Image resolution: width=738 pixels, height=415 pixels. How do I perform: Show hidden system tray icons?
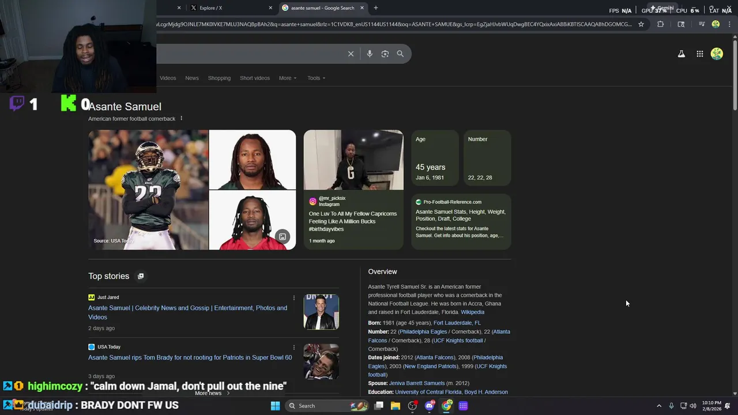point(659,406)
